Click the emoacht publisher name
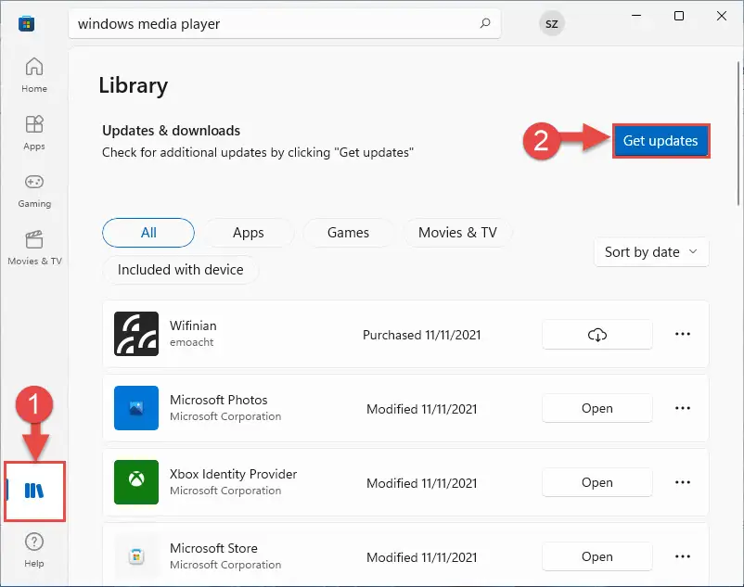The image size is (744, 587). pos(192,342)
